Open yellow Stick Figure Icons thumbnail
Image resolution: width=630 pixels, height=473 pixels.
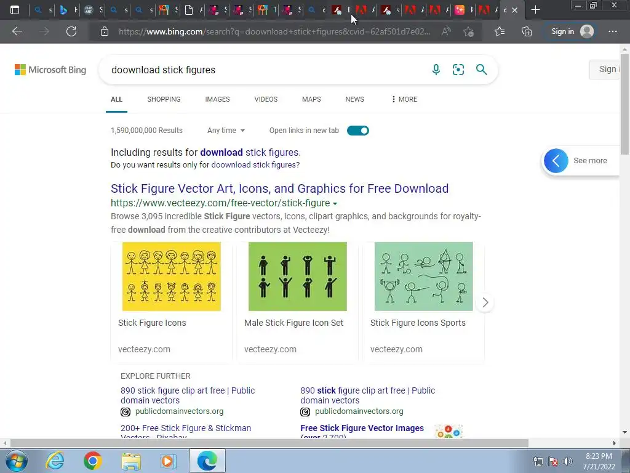(172, 277)
